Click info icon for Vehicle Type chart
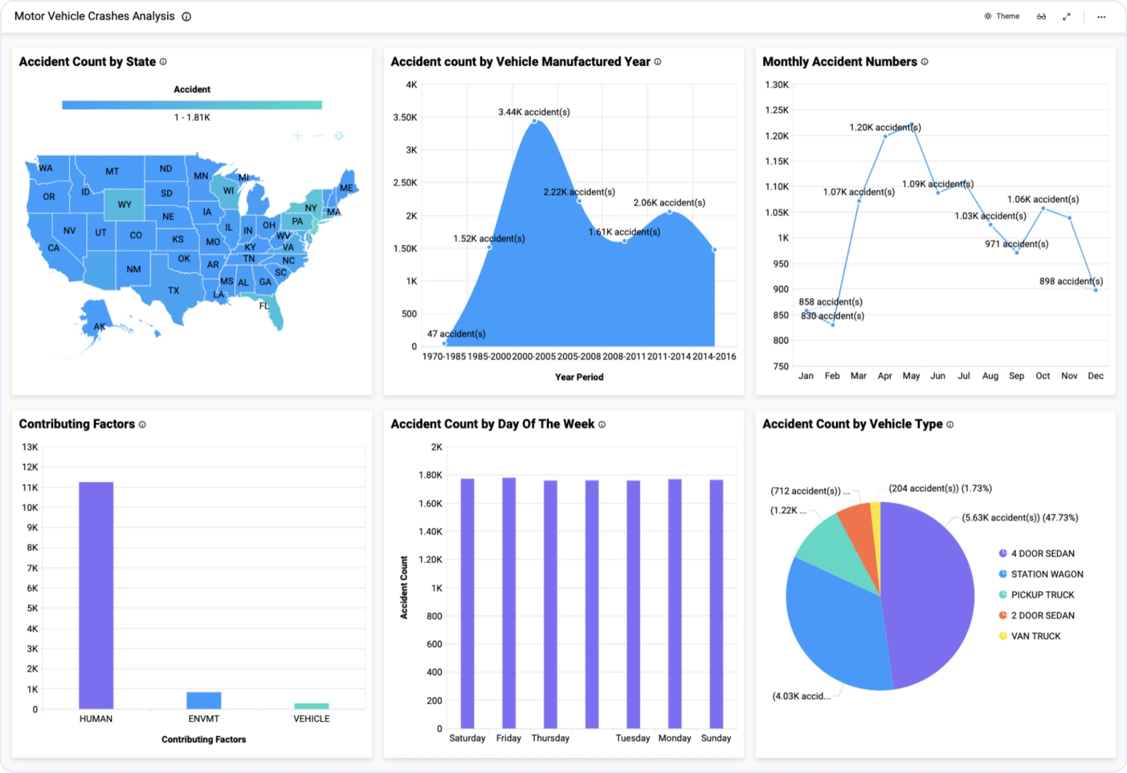 coord(950,424)
